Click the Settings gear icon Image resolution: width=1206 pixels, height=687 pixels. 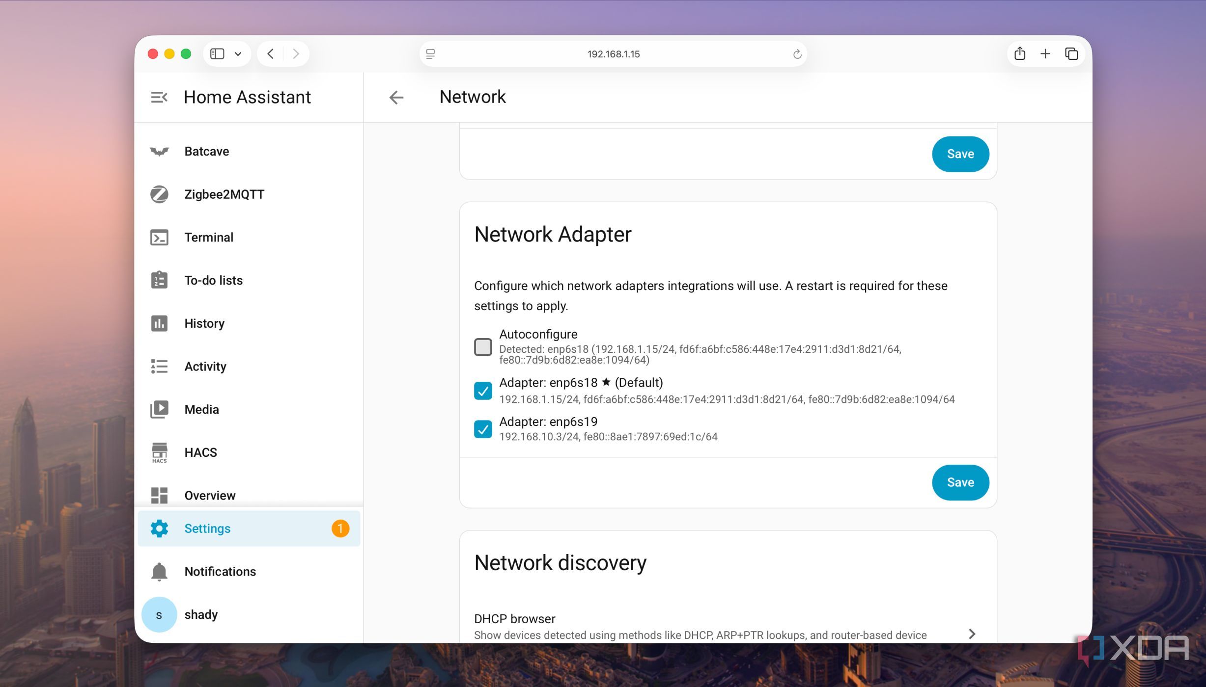[159, 528]
